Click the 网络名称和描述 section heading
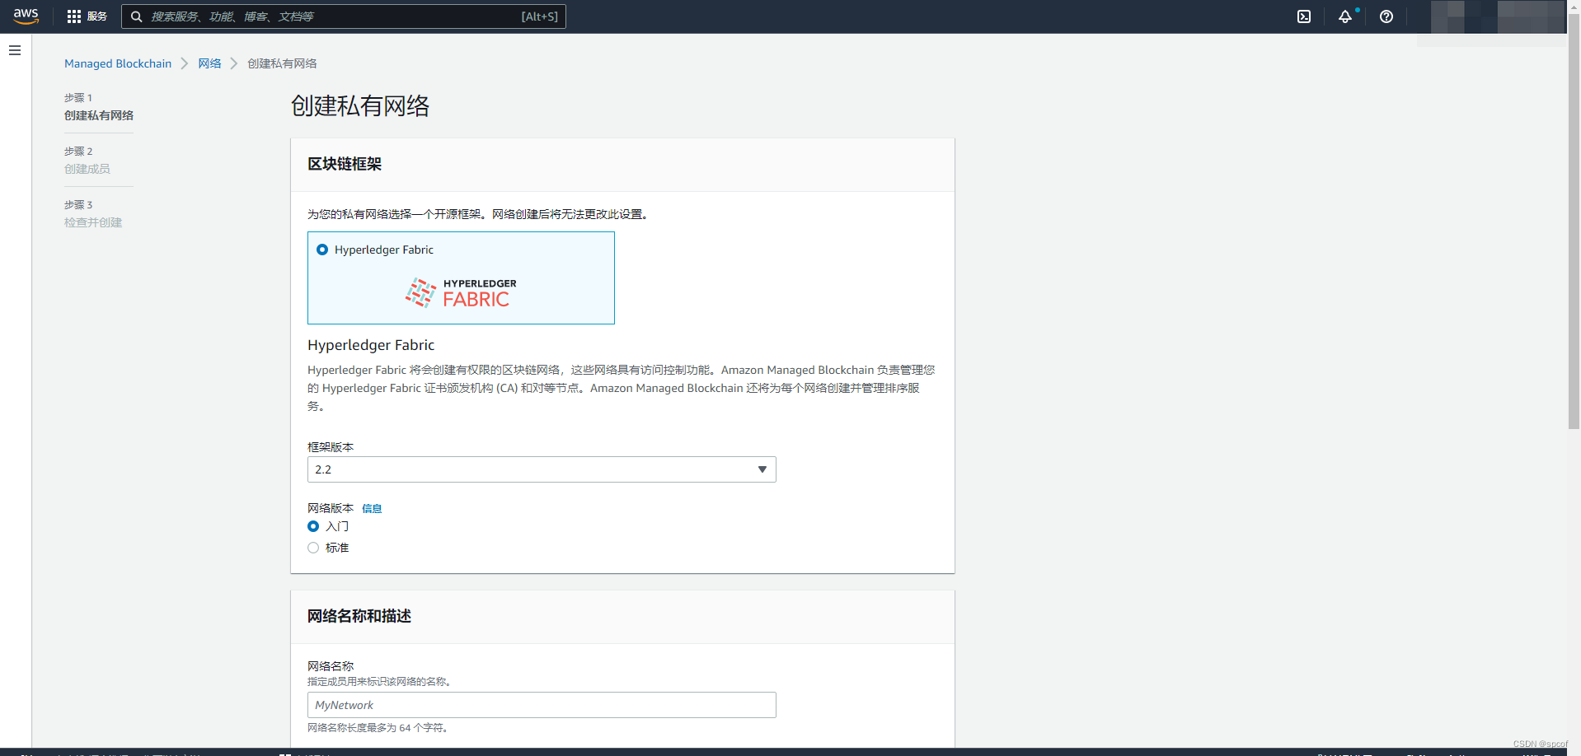The width and height of the screenshot is (1581, 756). click(x=359, y=616)
